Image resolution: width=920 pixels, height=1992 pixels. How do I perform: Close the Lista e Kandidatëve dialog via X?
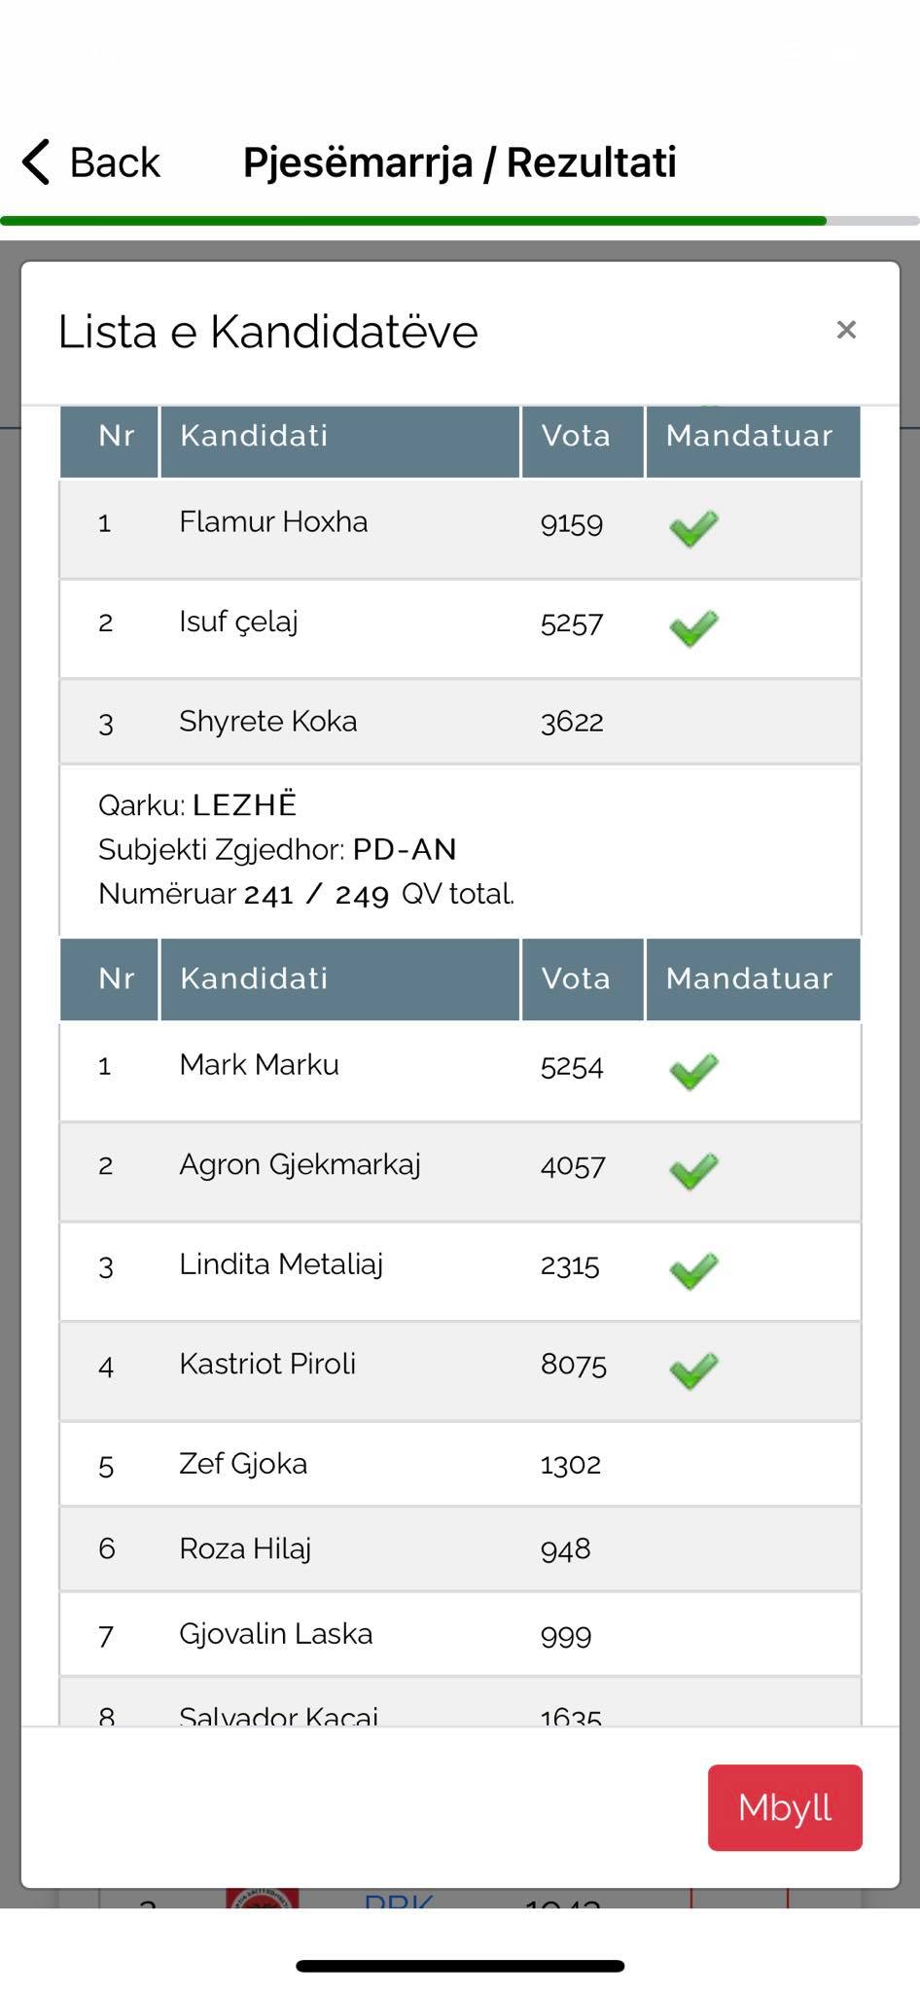click(x=846, y=331)
